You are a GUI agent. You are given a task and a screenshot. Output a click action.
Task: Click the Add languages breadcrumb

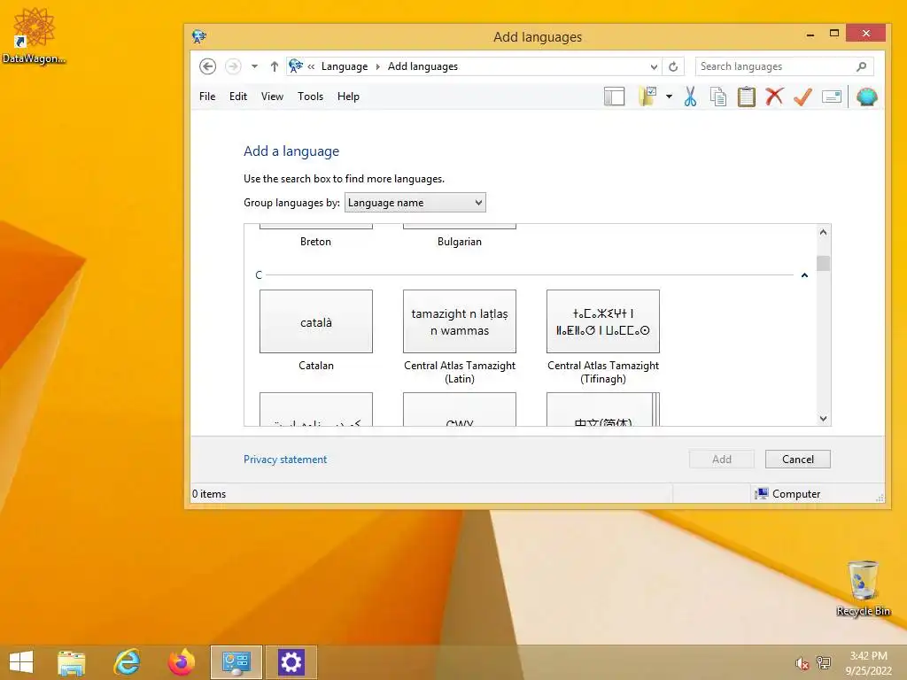coord(422,66)
